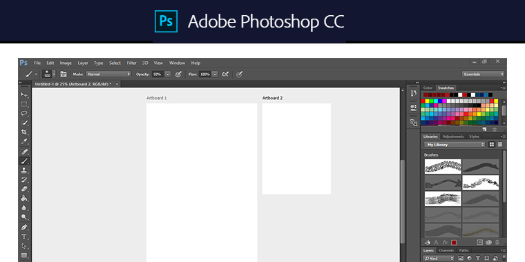Click Add Character Style icon in Libraries
This screenshot has height=262, width=525.
[437, 243]
